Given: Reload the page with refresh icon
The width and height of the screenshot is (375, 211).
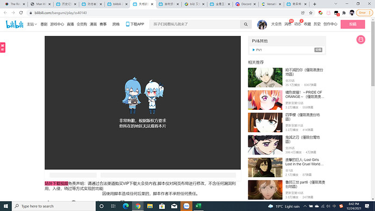Looking at the screenshot, I should 21,13.
